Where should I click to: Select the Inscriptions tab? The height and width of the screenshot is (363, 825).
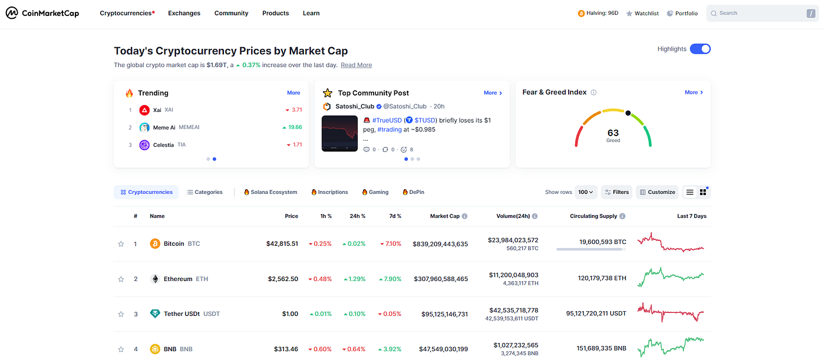[x=329, y=192]
